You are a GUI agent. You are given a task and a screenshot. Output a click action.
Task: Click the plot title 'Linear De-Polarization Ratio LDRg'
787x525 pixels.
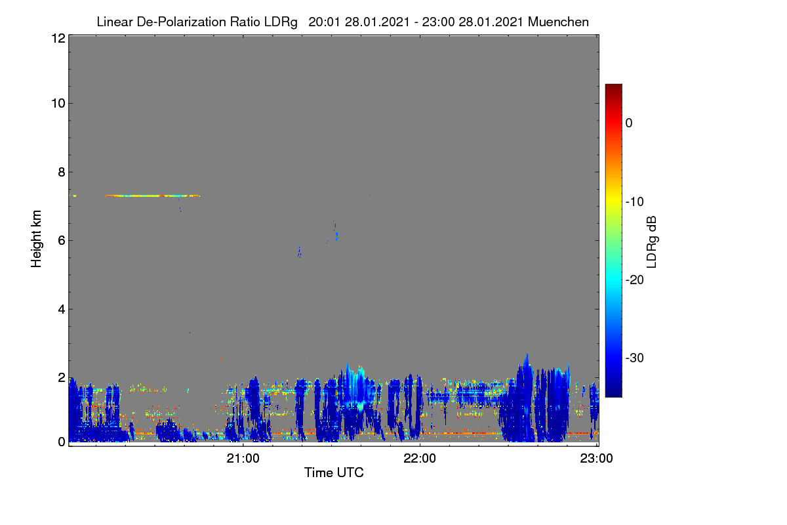(x=197, y=22)
